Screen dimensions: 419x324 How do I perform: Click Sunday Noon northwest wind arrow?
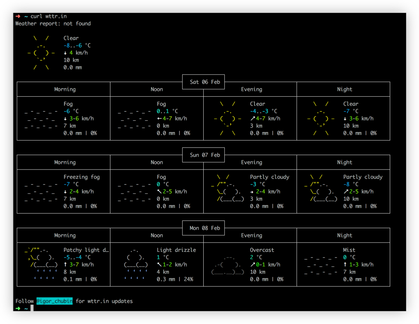pyautogui.click(x=159, y=191)
